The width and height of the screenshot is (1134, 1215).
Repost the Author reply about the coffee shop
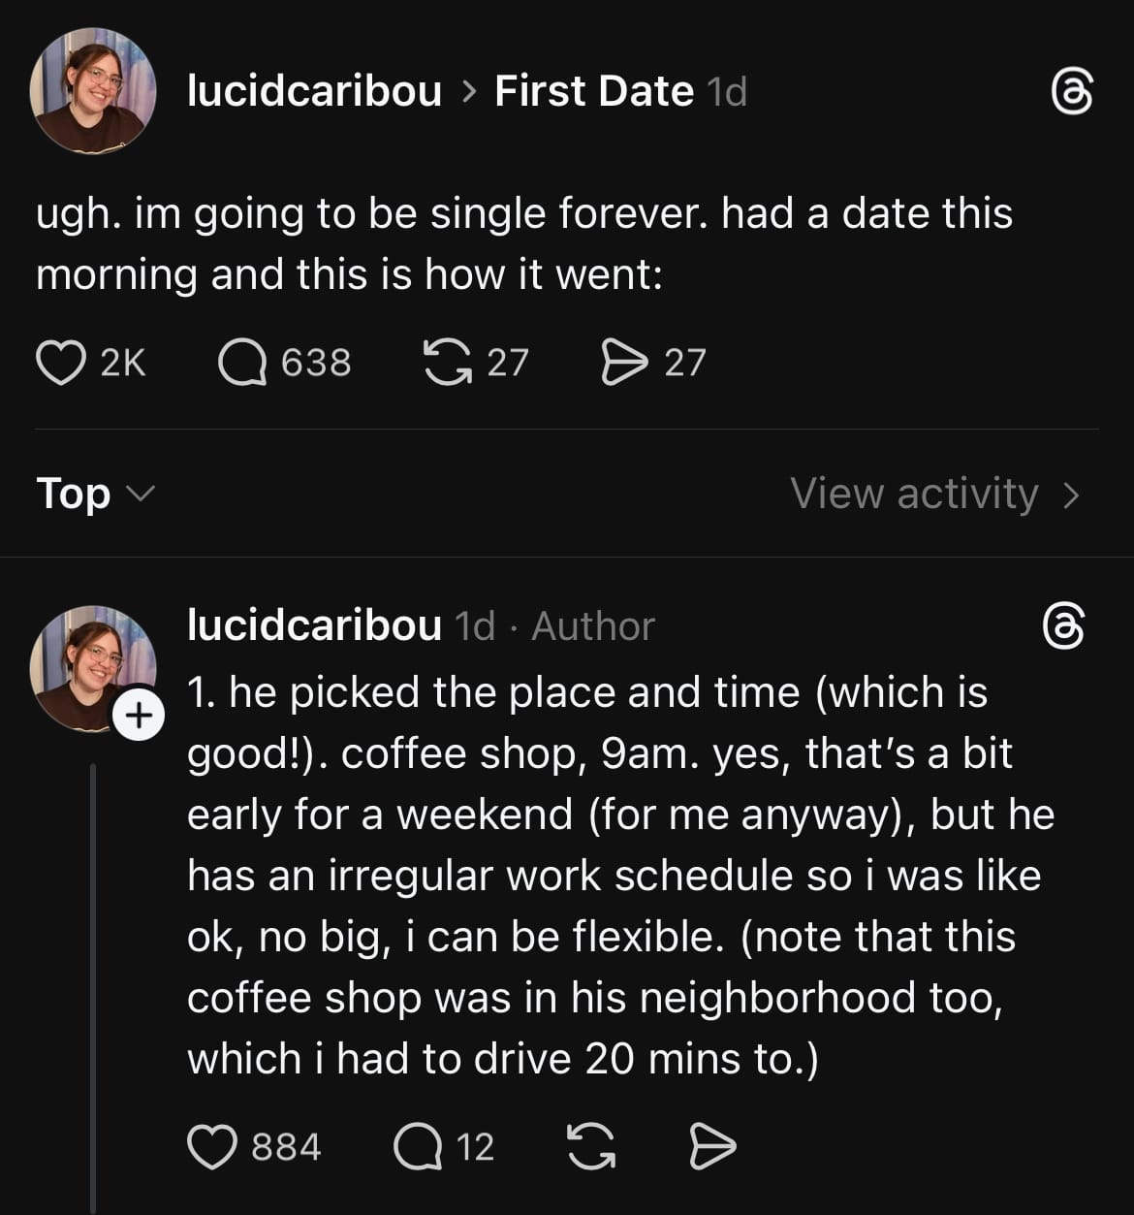click(589, 1147)
